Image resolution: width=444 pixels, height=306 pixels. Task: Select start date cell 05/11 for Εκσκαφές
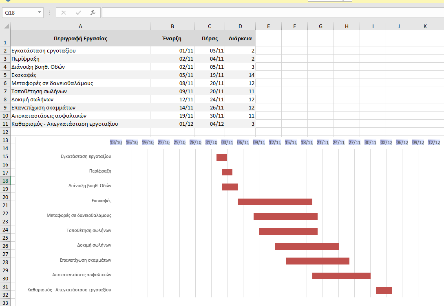click(172, 75)
